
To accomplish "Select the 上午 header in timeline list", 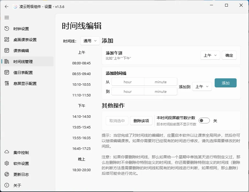I will (81, 52).
